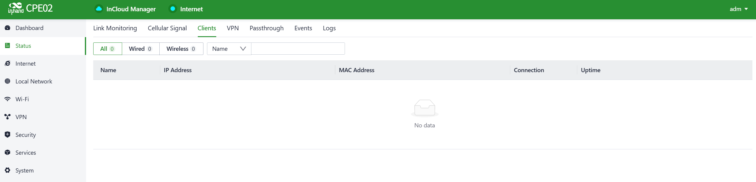Click the VPN nodes icon in sidebar
Image resolution: width=756 pixels, height=182 pixels.
point(7,117)
